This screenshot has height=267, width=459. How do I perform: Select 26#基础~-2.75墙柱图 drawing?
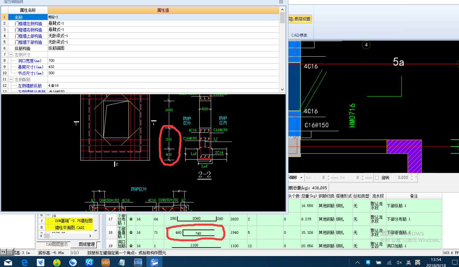coord(74,221)
